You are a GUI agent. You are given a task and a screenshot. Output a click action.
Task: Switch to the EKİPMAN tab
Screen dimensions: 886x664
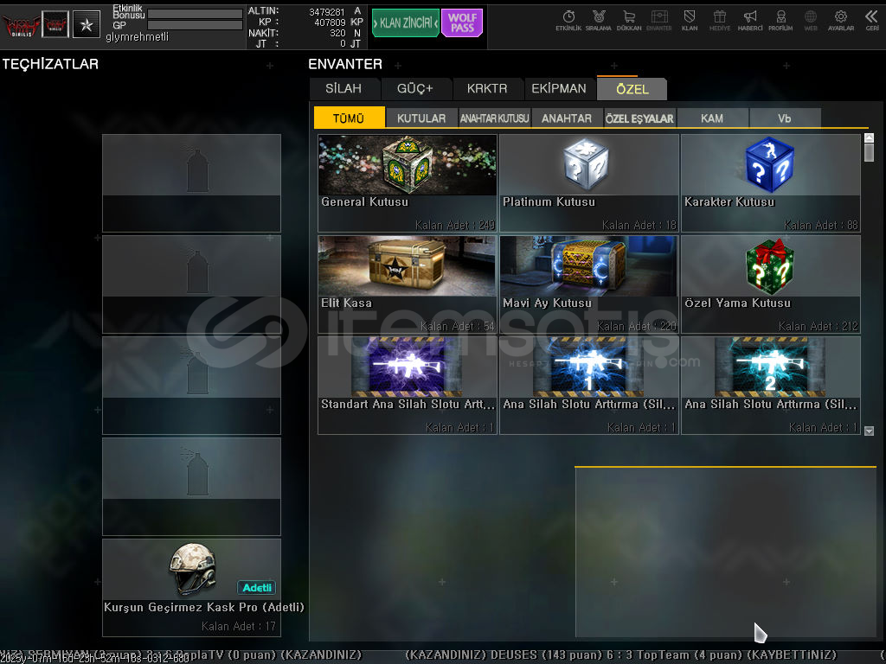pyautogui.click(x=559, y=89)
